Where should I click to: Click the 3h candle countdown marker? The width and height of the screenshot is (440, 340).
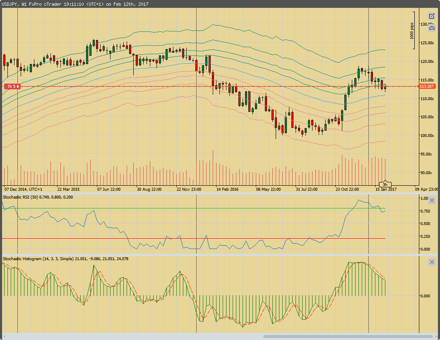click(385, 184)
